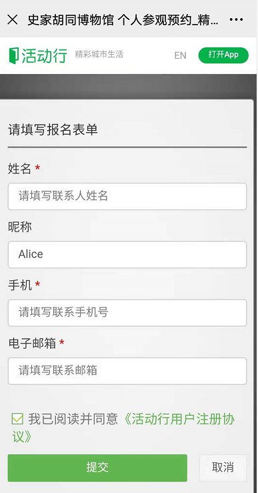
Task: Click the 电子邮箱 email input field
Action: pos(127,371)
